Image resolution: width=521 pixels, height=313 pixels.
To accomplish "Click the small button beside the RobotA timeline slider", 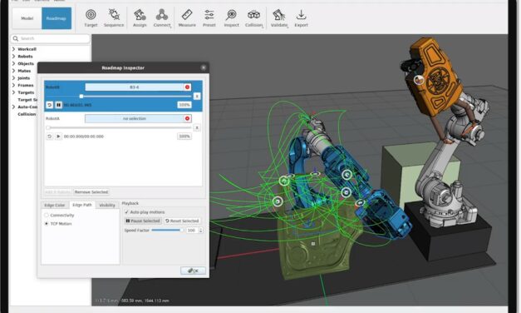I will pyautogui.click(x=197, y=127).
